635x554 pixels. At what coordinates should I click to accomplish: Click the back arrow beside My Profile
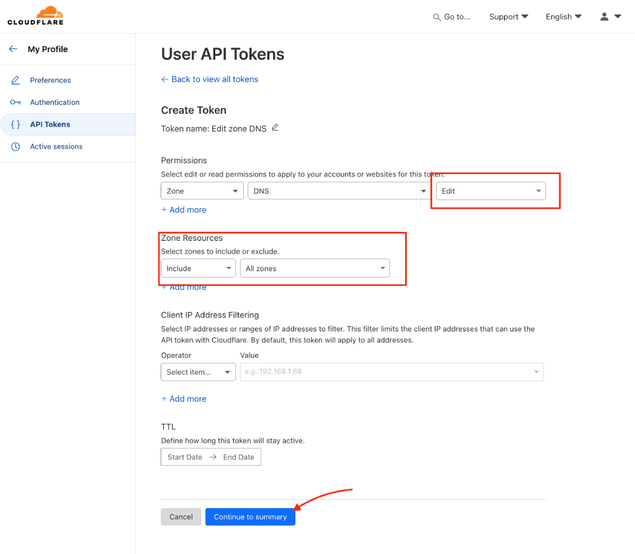[13, 49]
